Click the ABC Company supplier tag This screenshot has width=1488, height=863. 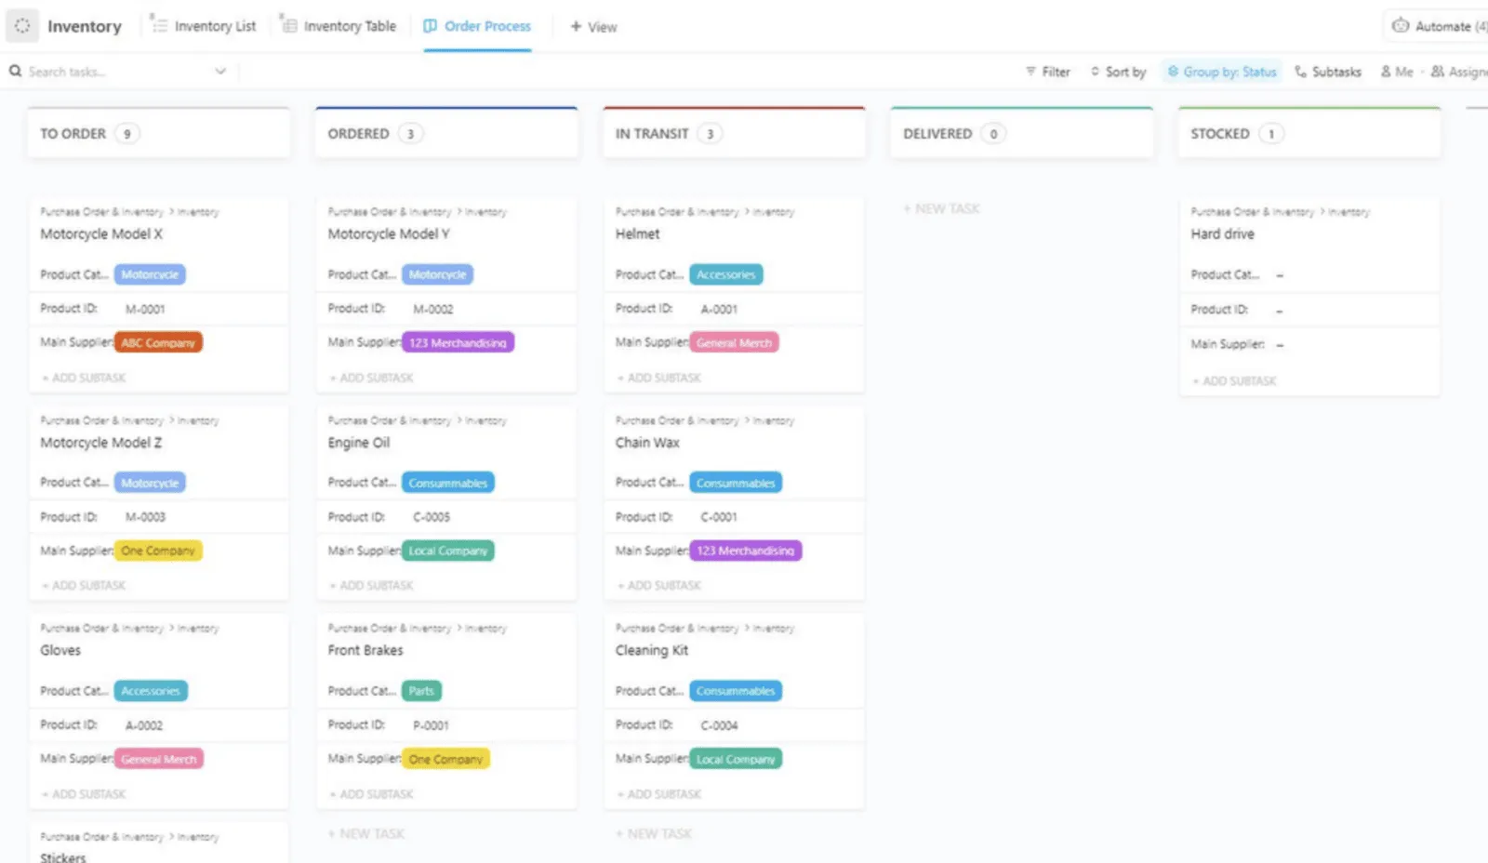coord(158,343)
